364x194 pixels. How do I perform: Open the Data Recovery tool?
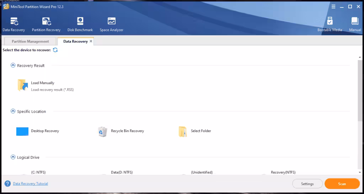pyautogui.click(x=14, y=25)
